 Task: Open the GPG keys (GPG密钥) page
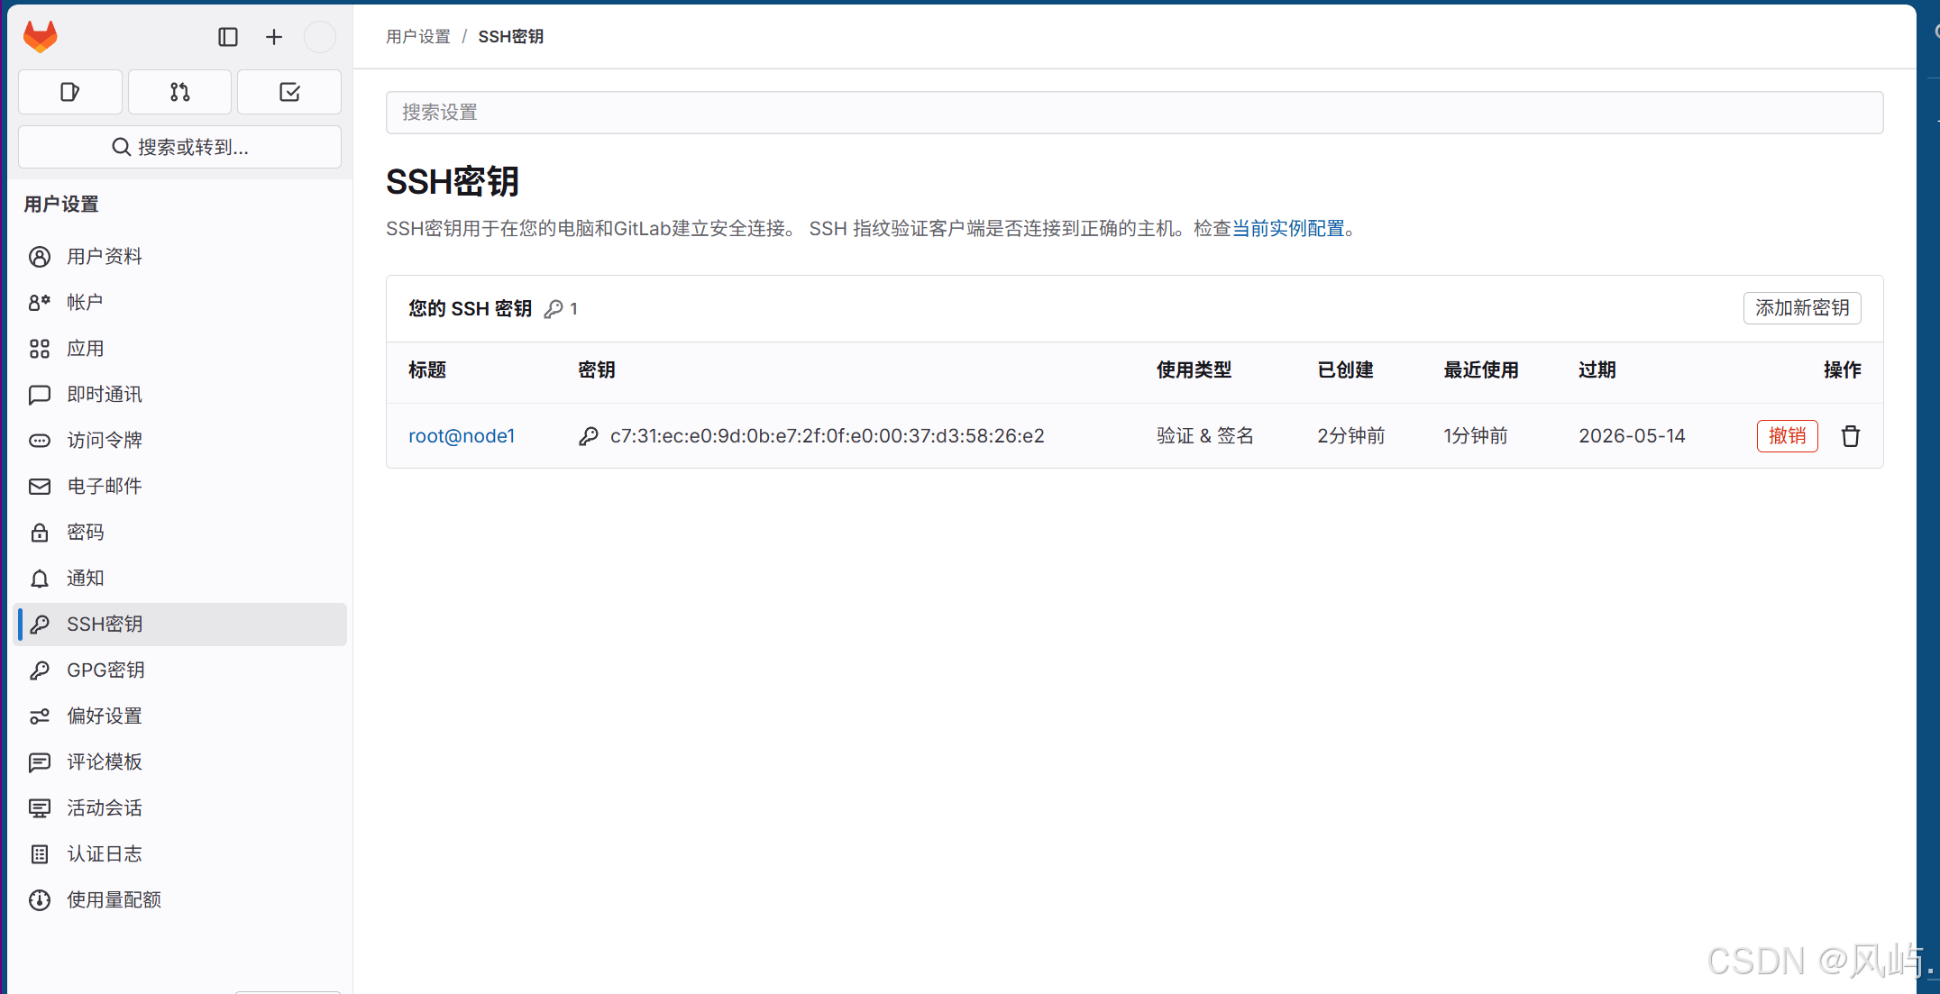click(105, 670)
